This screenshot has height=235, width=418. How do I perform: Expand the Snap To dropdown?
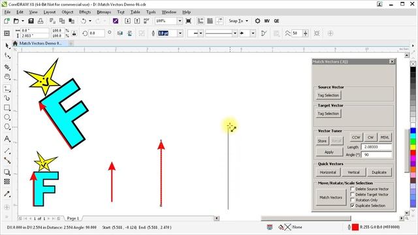247,21
